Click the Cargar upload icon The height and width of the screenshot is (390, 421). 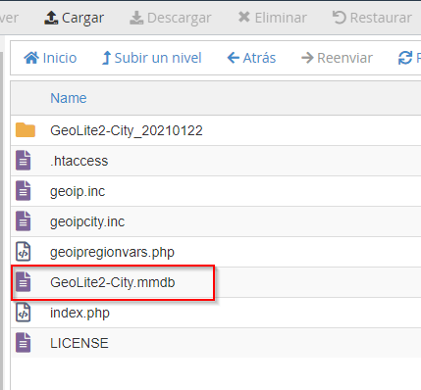[51, 18]
